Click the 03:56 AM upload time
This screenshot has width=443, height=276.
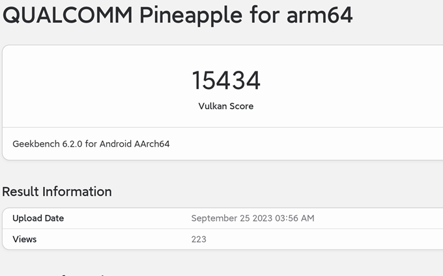[x=294, y=218]
